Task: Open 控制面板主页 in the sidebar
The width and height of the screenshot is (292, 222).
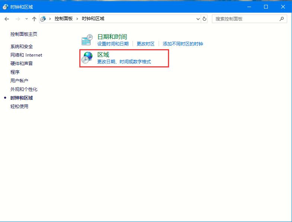Action: point(24,34)
